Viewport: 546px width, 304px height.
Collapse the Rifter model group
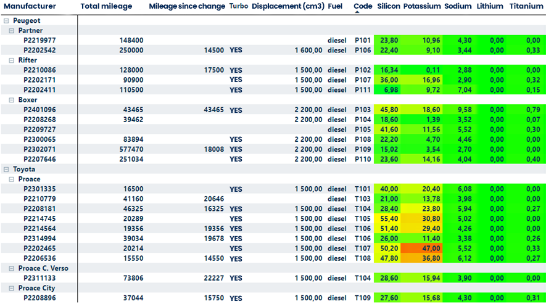tap(12, 60)
